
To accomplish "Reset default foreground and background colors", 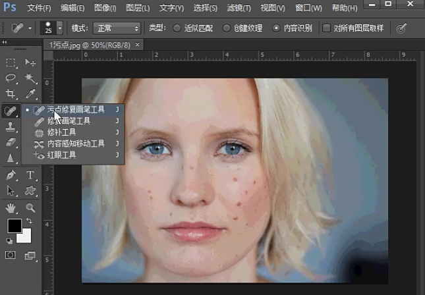I will 9,240.
